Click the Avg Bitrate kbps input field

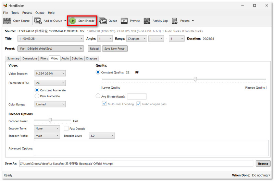(137, 97)
